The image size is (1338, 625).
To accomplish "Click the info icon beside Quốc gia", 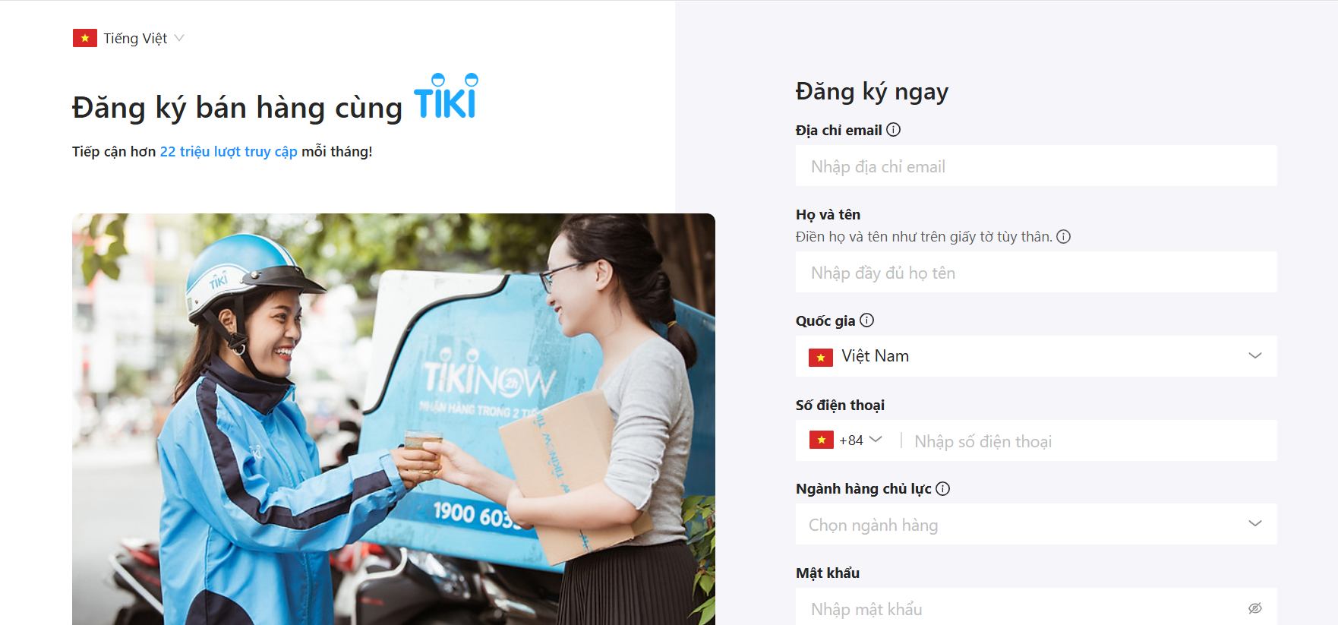I will (866, 320).
